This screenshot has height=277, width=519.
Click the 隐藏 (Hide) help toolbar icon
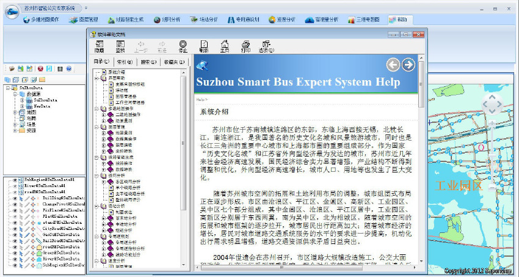pos(100,46)
